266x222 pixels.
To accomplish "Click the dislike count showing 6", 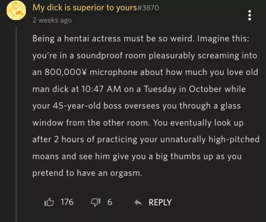I will click(110, 202).
